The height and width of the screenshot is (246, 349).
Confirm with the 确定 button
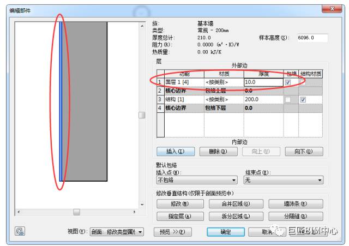click(x=226, y=232)
